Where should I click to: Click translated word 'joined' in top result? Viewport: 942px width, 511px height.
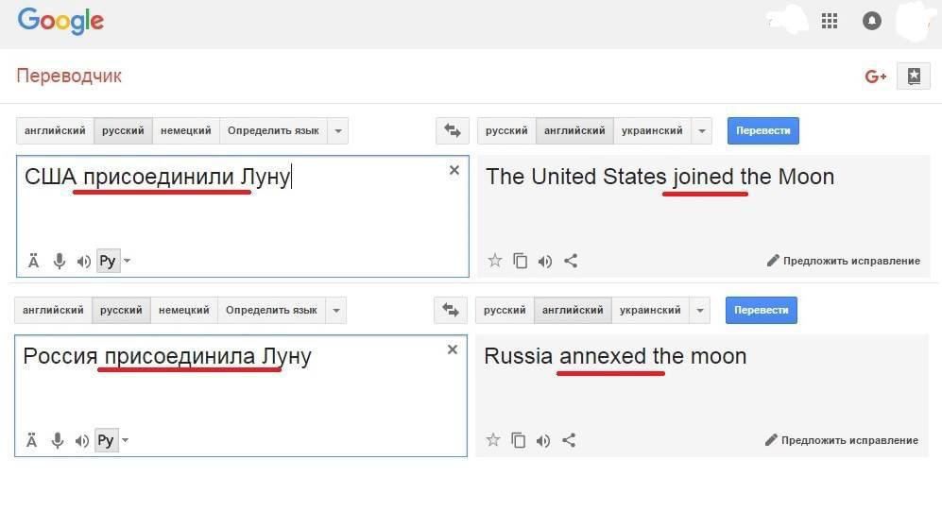[x=704, y=178]
